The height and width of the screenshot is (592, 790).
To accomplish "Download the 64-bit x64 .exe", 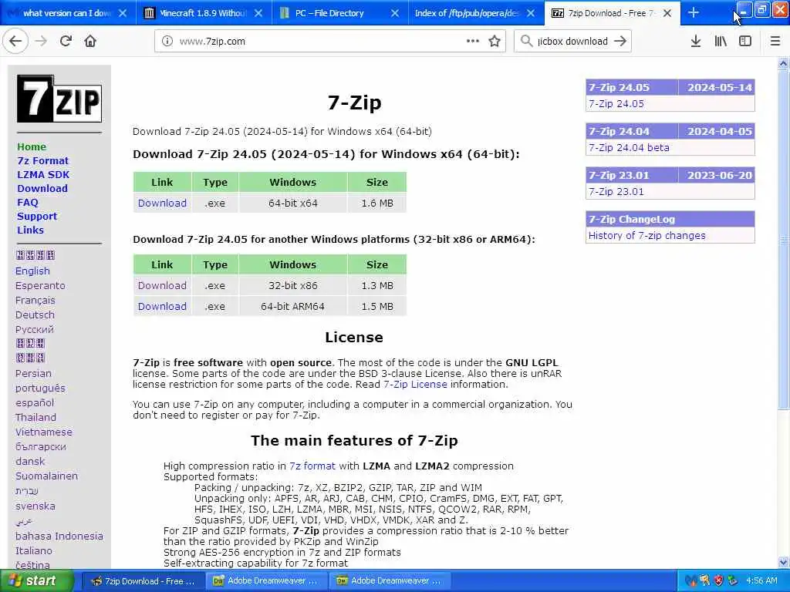I will (162, 203).
